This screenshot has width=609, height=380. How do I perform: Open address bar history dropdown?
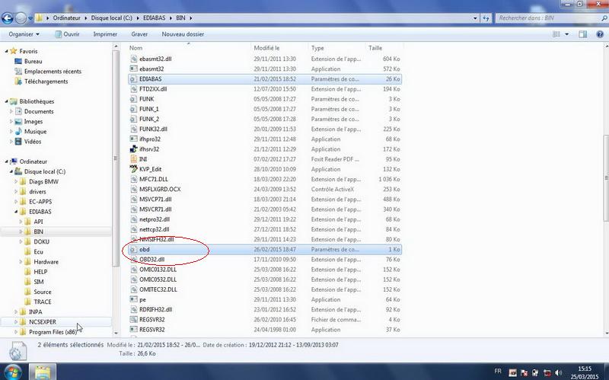pyautogui.click(x=475, y=18)
